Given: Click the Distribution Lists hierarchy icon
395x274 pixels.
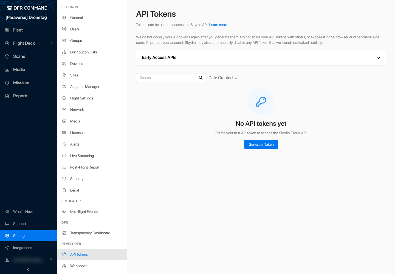Looking at the screenshot, I should (x=64, y=52).
